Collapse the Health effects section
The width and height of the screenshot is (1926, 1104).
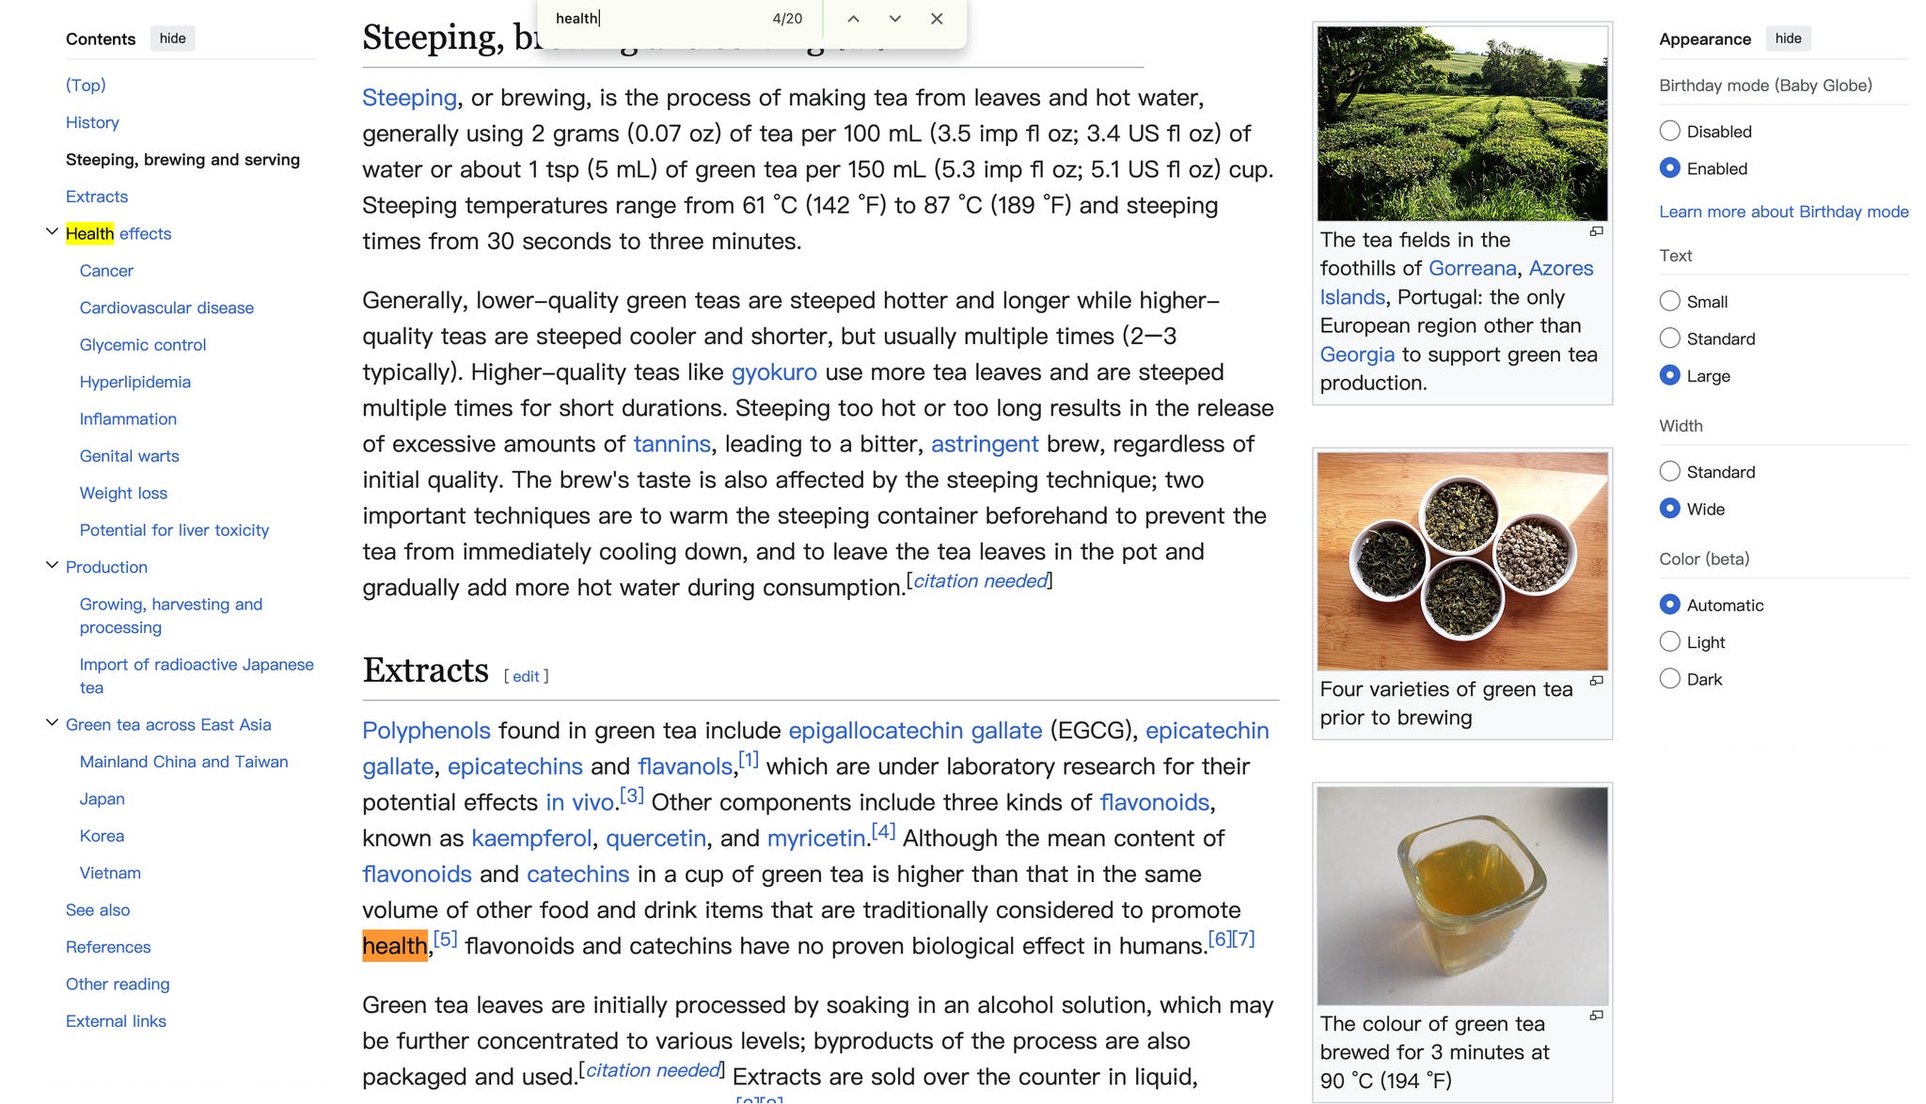click(x=53, y=232)
